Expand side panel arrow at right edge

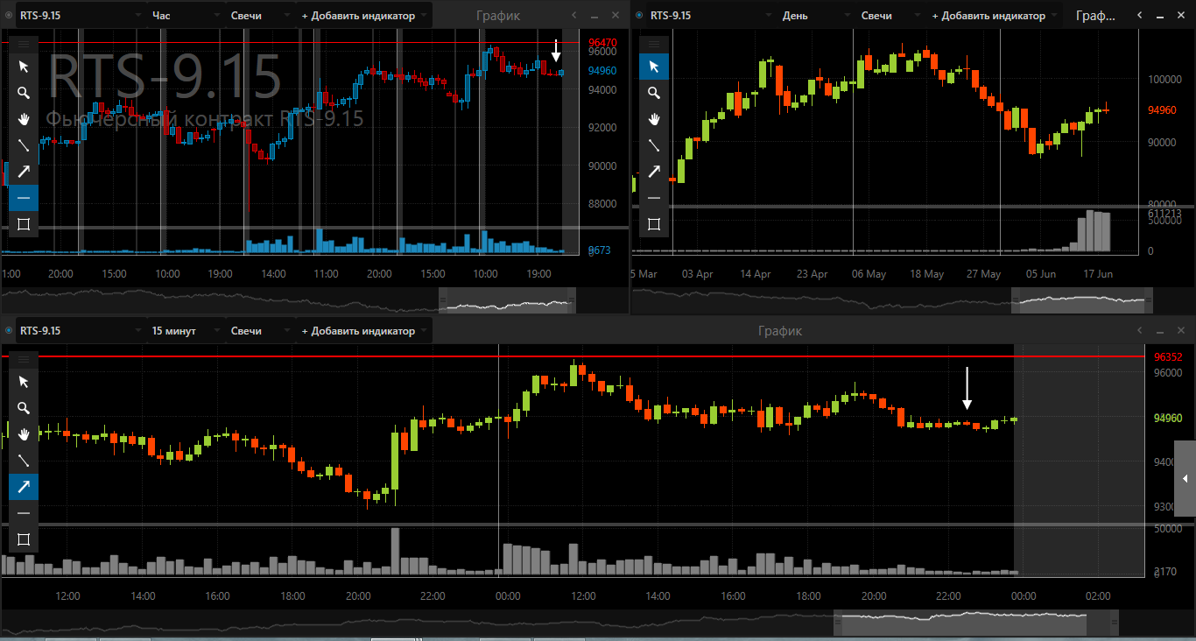click(1185, 478)
